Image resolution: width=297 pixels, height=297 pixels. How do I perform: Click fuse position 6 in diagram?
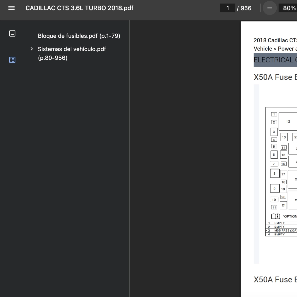point(274,155)
